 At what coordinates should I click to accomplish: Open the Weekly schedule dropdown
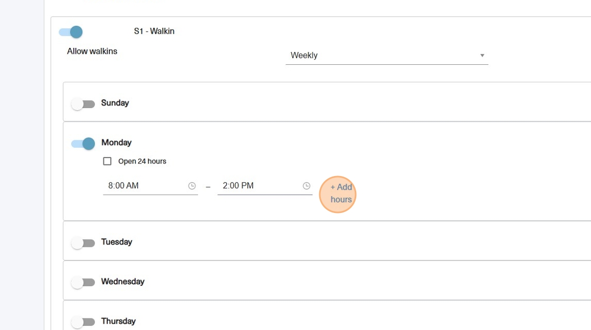tap(386, 55)
